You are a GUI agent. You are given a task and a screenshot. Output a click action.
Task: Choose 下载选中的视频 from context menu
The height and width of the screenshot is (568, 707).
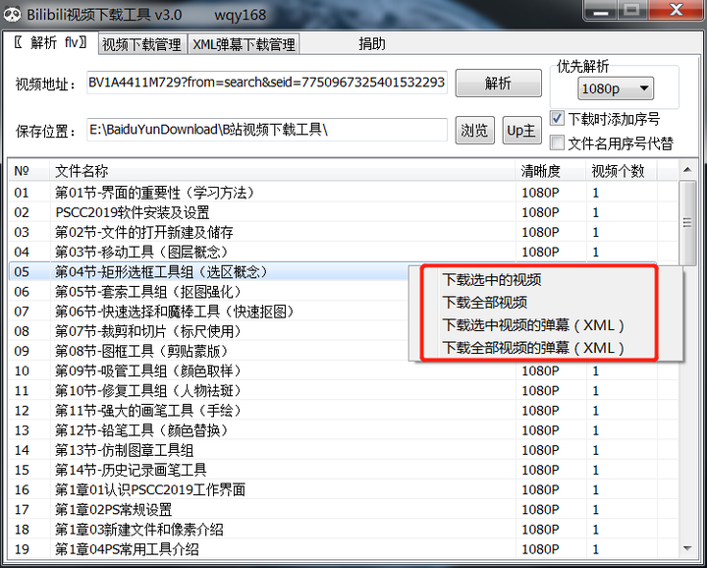pyautogui.click(x=492, y=280)
